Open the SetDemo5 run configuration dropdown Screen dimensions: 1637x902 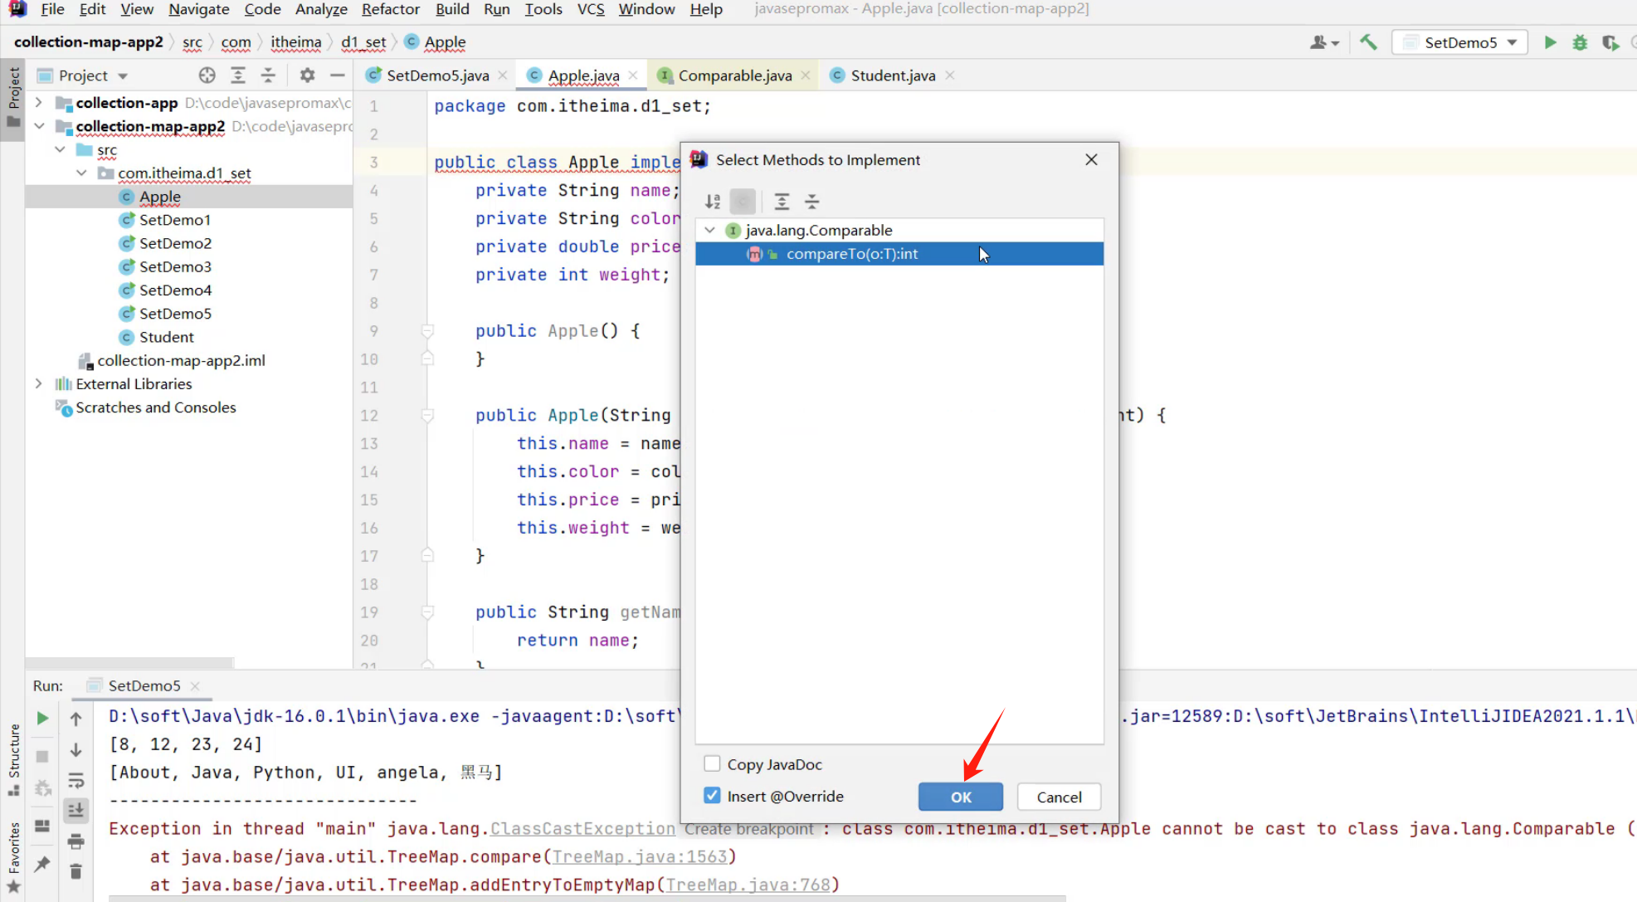1461,42
